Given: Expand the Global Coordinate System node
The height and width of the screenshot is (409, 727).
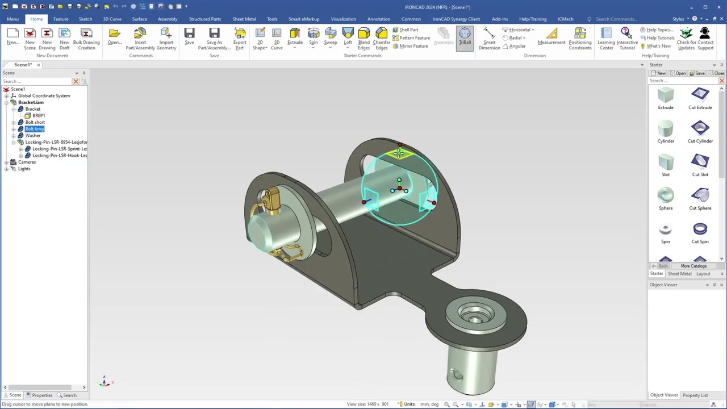Looking at the screenshot, I should pos(6,95).
